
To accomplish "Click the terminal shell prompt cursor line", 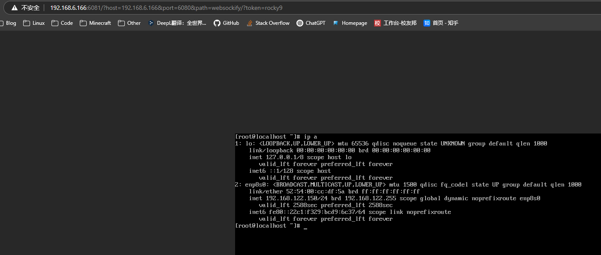I will [270, 226].
